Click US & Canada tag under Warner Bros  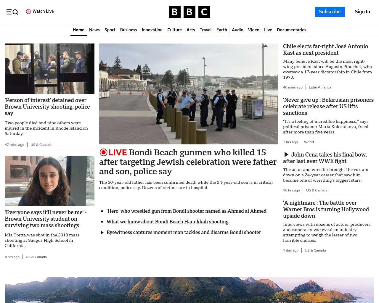click(315, 250)
